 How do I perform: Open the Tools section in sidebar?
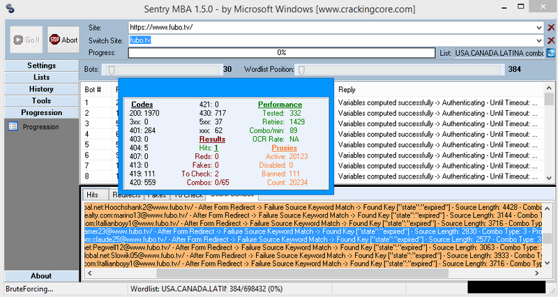[x=41, y=100]
